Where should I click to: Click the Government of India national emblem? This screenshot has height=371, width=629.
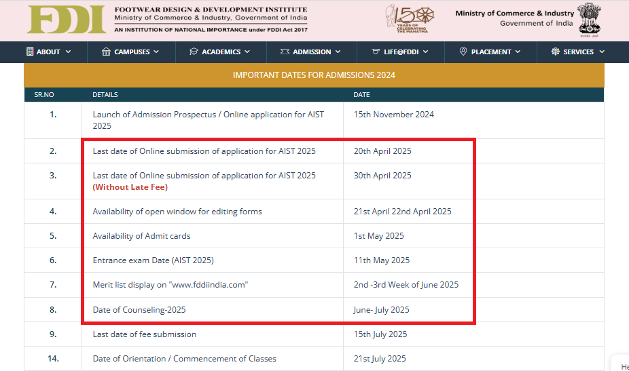(x=590, y=20)
